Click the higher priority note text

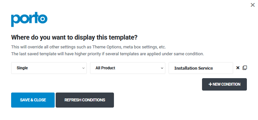[x=108, y=54]
